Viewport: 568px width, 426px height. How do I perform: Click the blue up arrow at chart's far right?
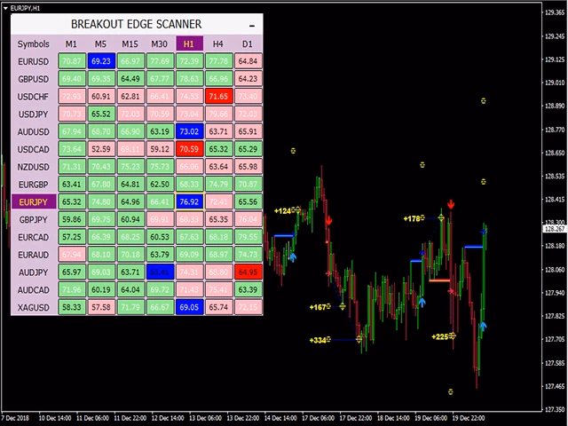click(x=484, y=327)
